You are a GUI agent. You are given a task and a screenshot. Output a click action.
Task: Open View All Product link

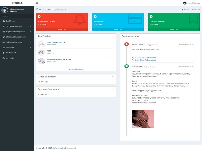[76, 69]
